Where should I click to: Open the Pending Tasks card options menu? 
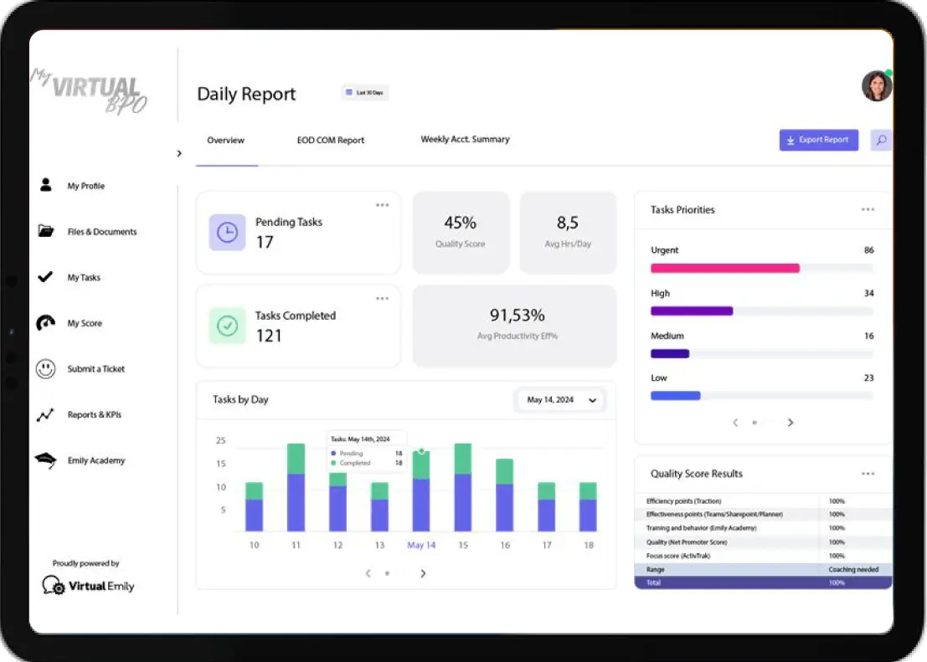(382, 205)
